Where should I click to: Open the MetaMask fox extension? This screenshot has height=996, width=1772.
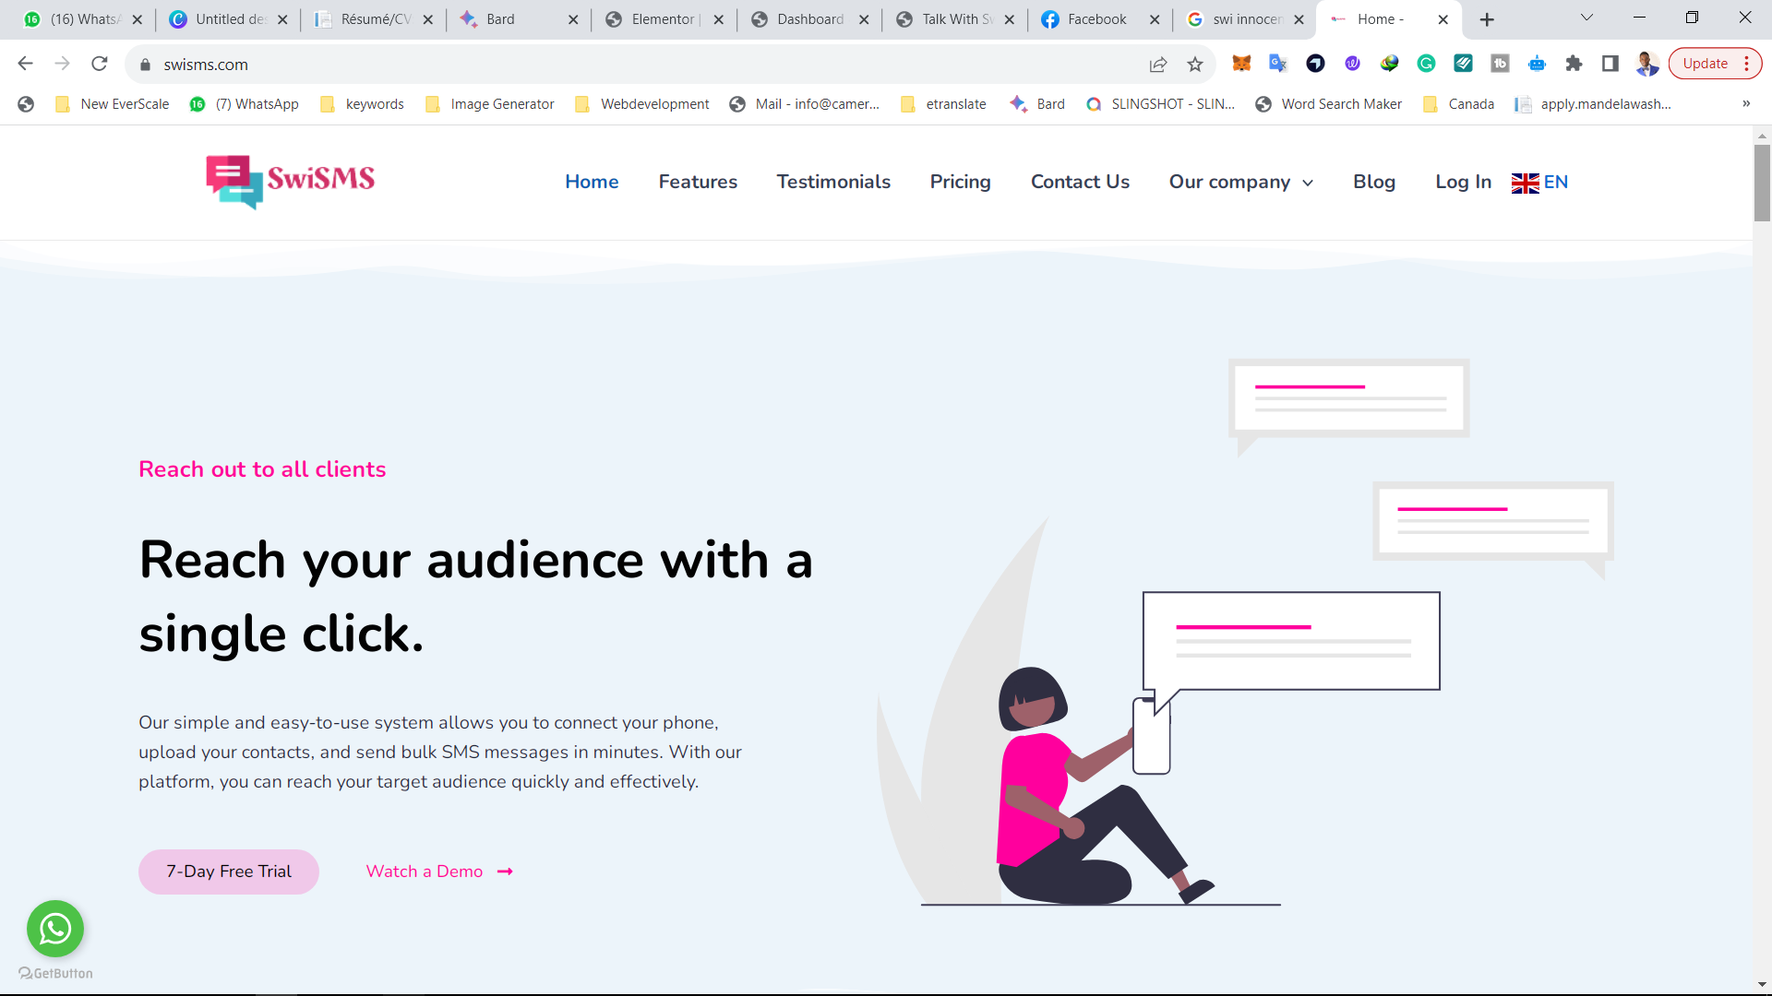pos(1241,64)
